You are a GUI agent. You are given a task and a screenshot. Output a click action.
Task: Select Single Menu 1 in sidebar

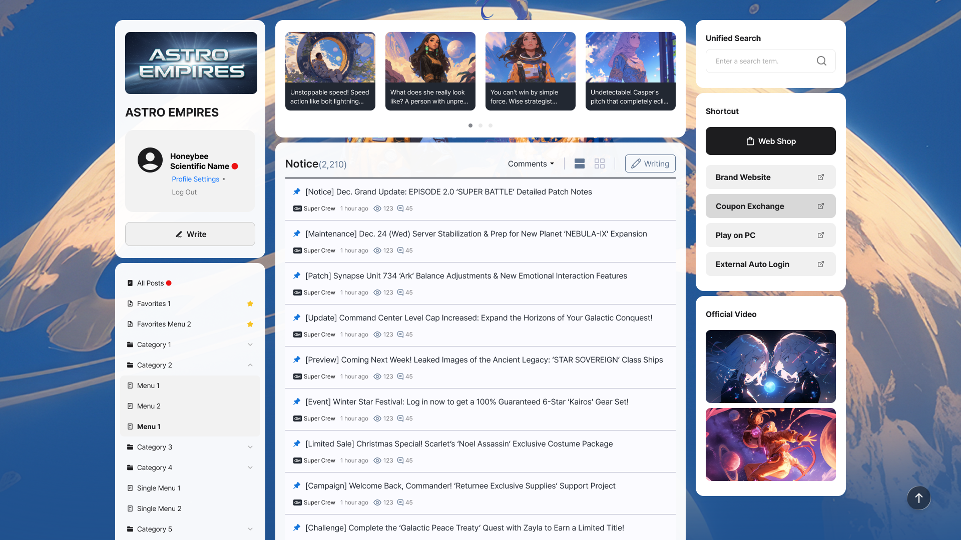pos(159,488)
